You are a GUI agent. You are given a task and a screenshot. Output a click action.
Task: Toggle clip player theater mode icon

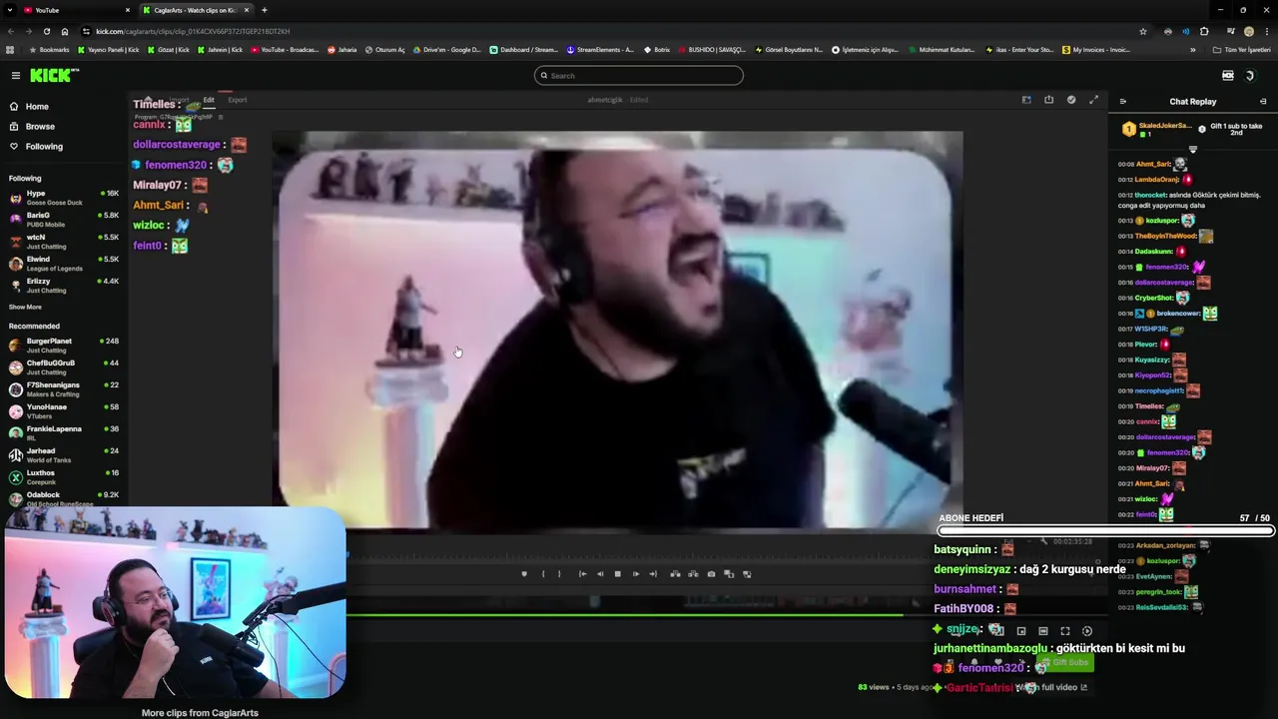coord(1043,631)
